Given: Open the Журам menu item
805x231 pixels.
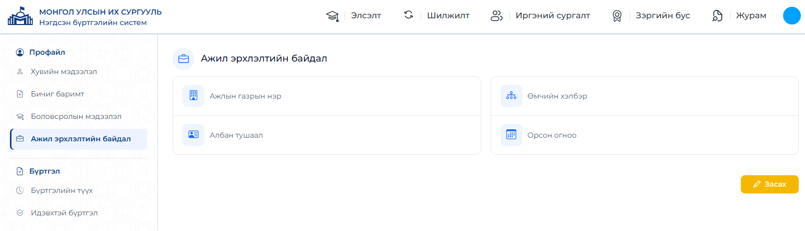Looking at the screenshot, I should point(751,16).
